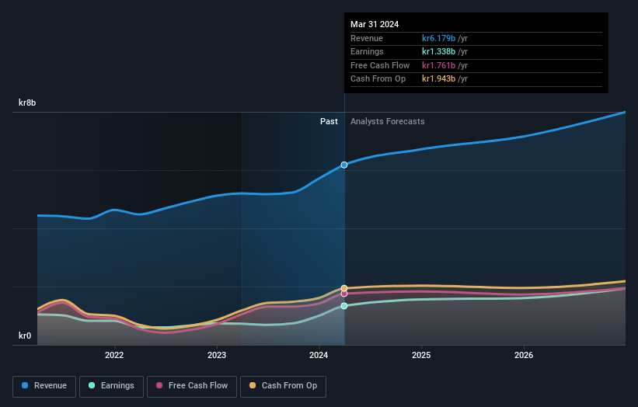
Task: Select the 2026 x-axis label
Action: (524, 355)
